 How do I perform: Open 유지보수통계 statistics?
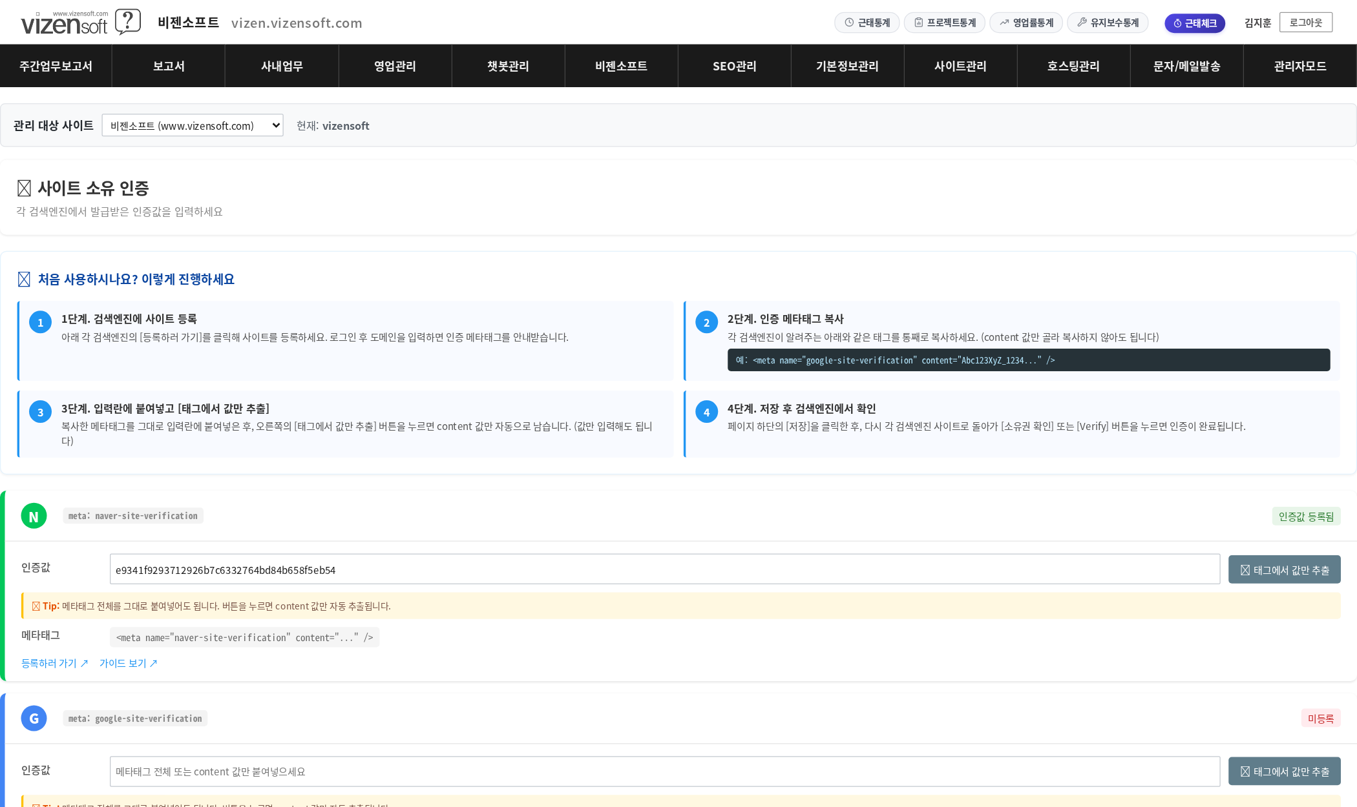(1108, 23)
